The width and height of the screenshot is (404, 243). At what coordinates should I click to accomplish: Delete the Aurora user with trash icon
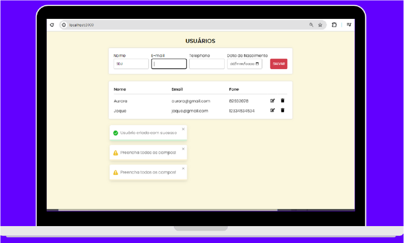click(x=282, y=101)
